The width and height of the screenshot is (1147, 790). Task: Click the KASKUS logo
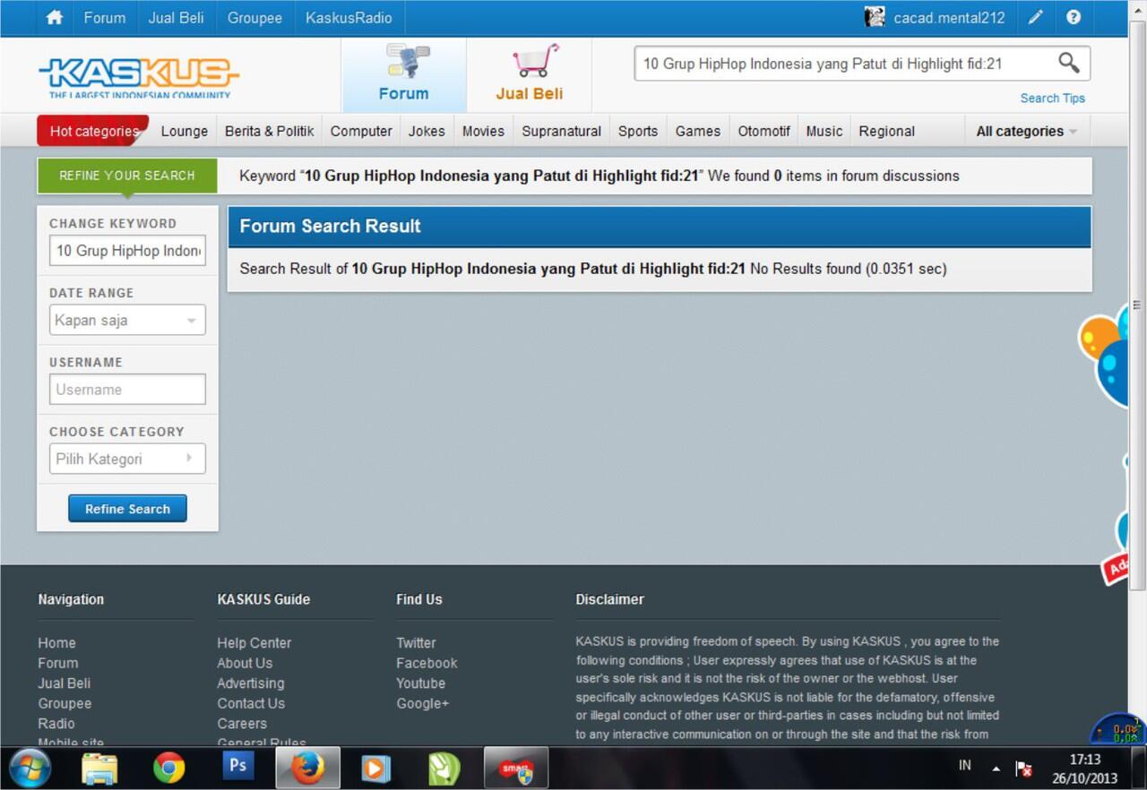coord(139,77)
